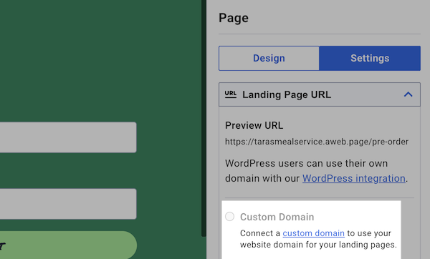Switch to the Design tab
The width and height of the screenshot is (430, 259).
(269, 59)
